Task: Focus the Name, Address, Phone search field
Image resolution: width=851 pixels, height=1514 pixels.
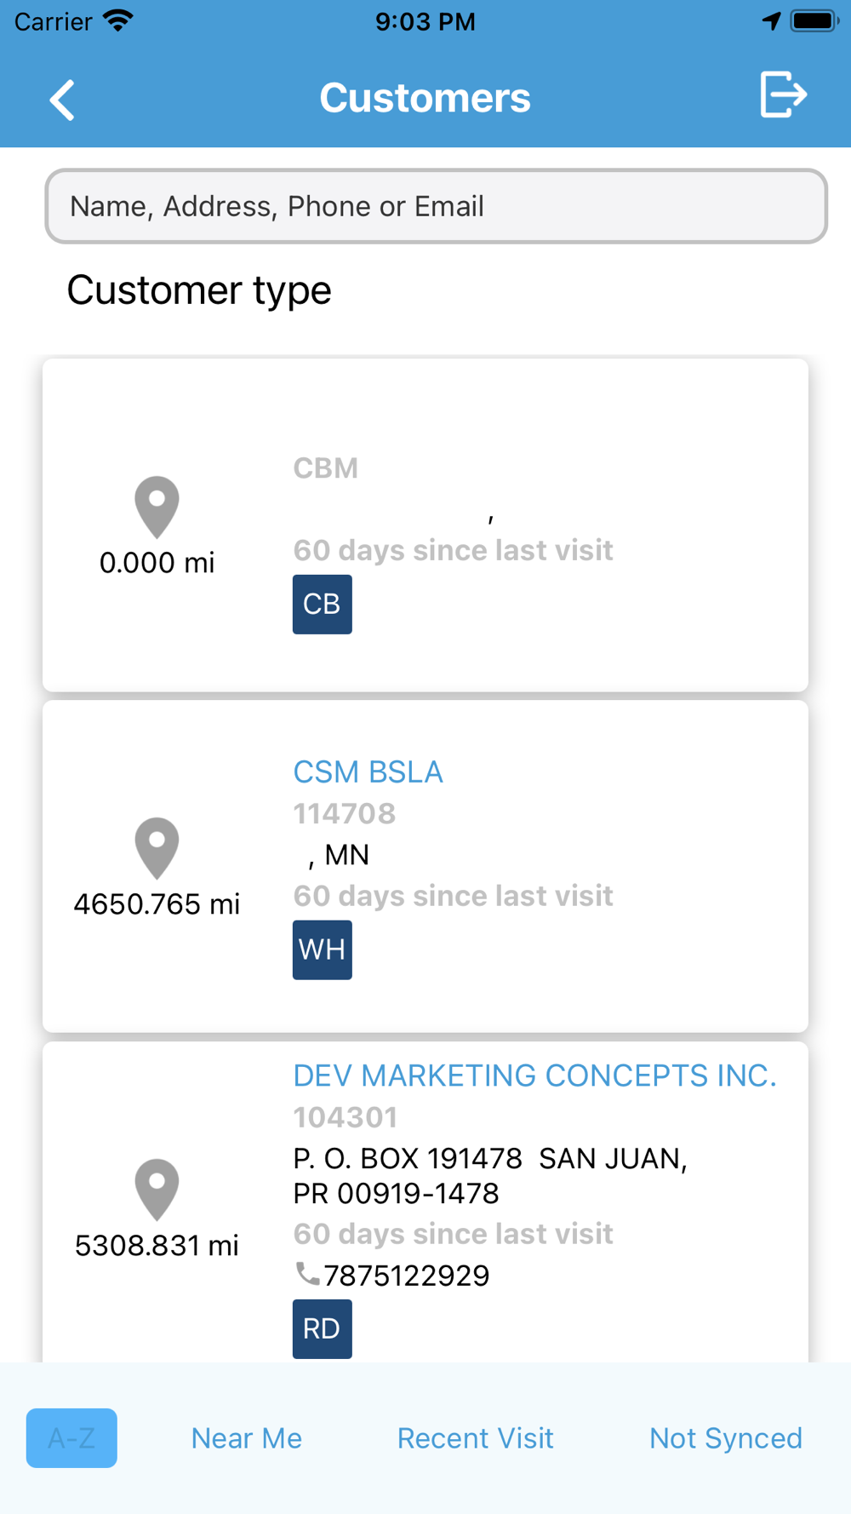Action: click(436, 206)
